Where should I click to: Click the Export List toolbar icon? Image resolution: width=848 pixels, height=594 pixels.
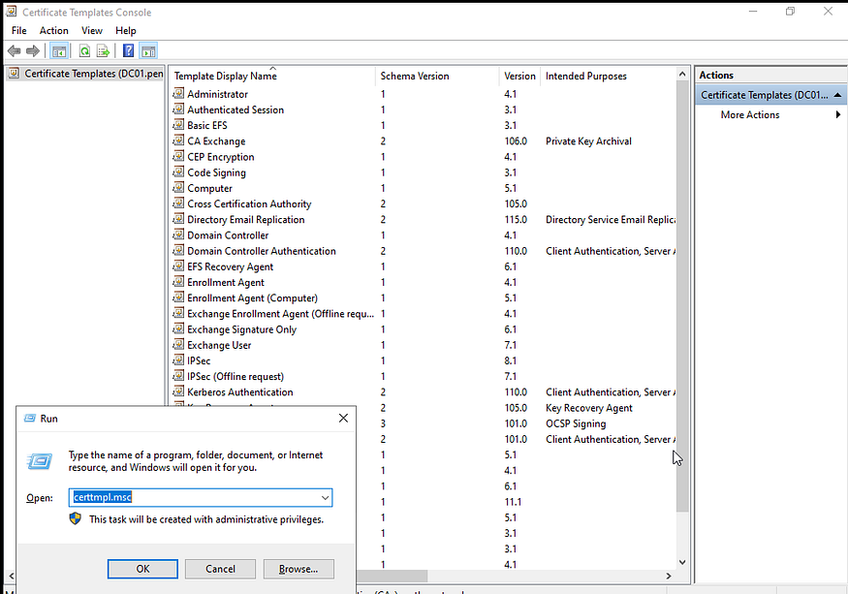(103, 51)
